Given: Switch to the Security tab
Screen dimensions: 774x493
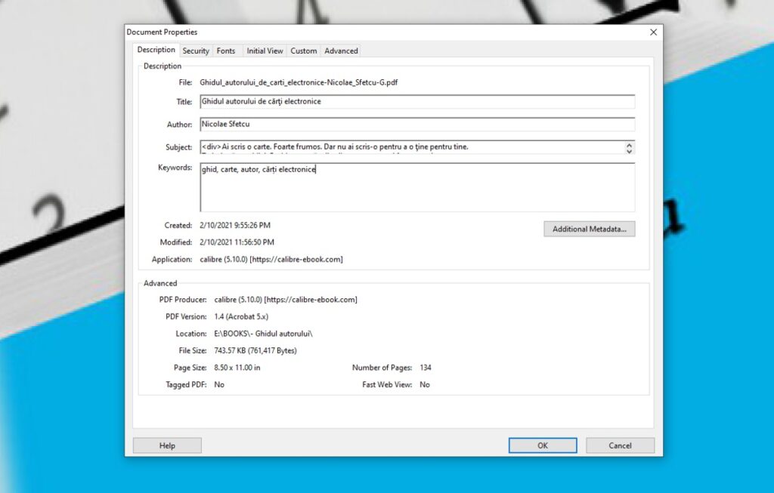Looking at the screenshot, I should [x=196, y=51].
